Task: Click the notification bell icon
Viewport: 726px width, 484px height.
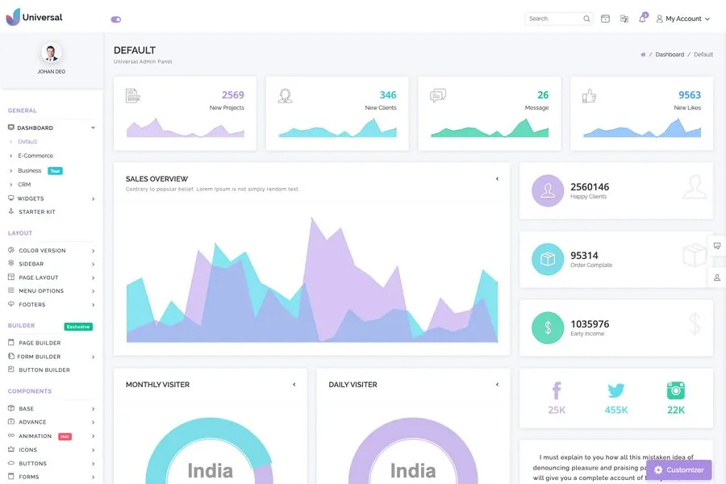Action: coord(642,19)
